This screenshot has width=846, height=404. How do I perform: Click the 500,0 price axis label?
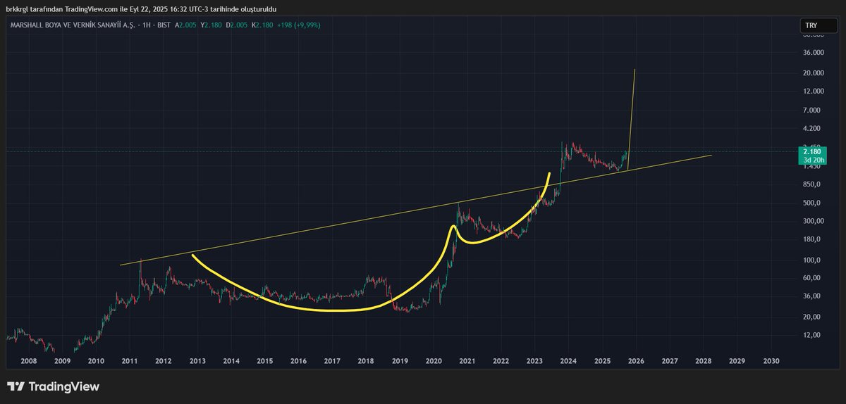click(x=813, y=203)
